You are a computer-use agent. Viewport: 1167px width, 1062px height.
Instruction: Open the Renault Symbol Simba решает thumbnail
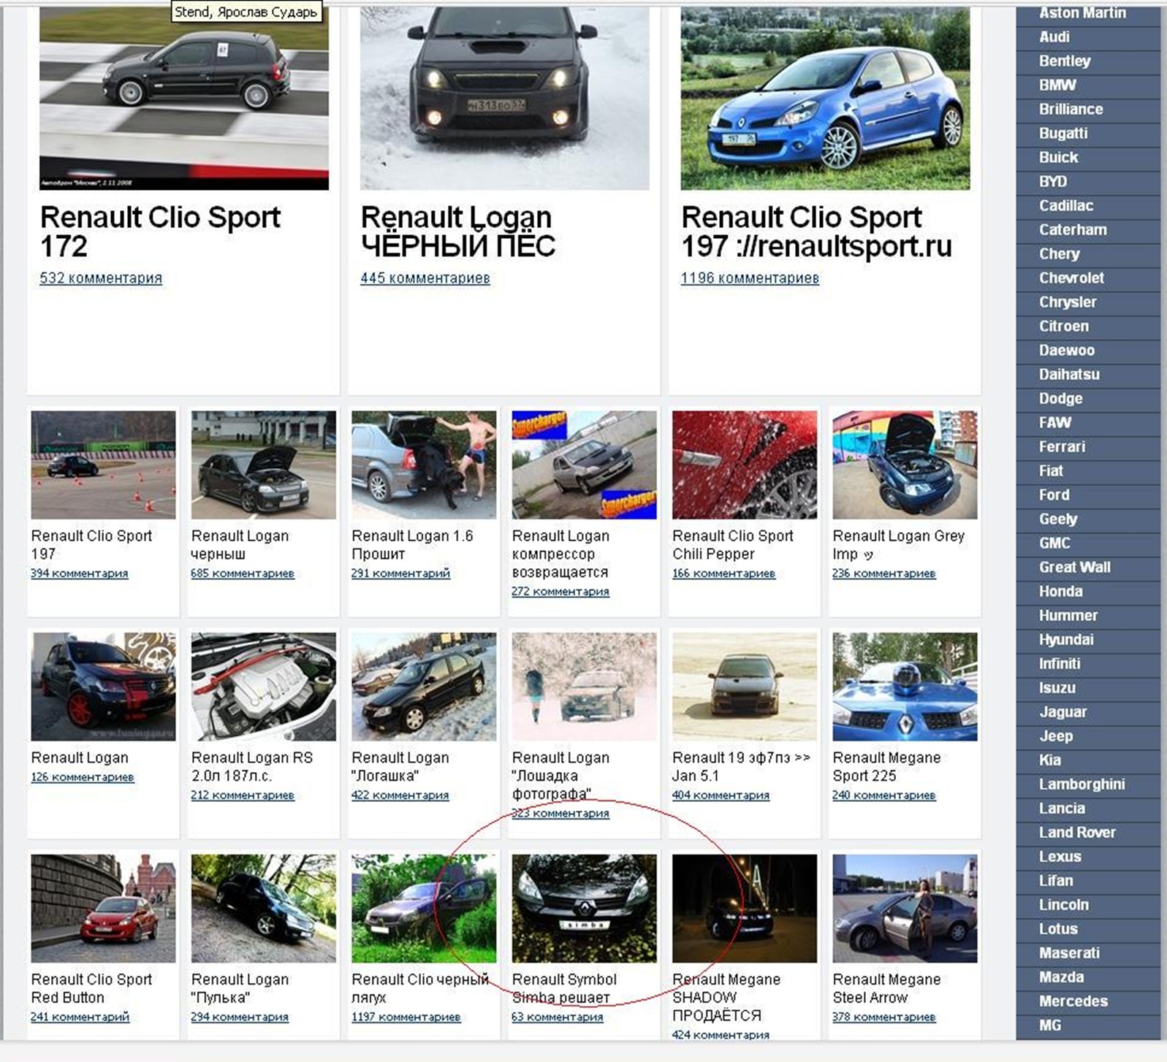click(584, 909)
